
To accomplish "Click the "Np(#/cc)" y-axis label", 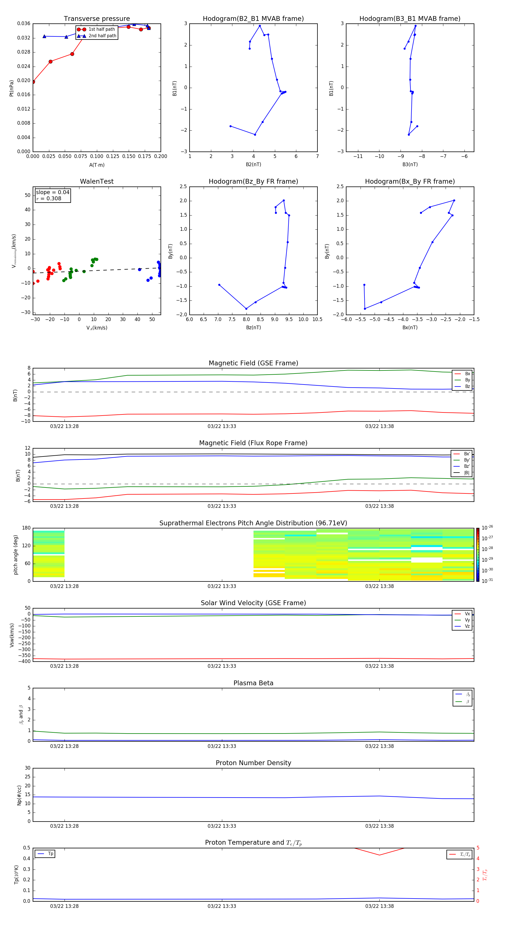I will (19, 795).
